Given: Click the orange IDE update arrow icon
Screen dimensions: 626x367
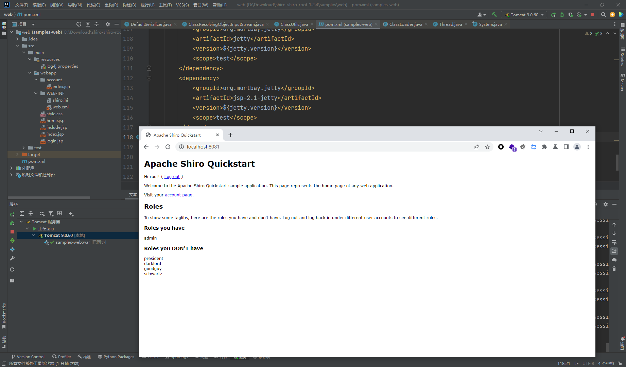Looking at the screenshot, I should coord(612,15).
